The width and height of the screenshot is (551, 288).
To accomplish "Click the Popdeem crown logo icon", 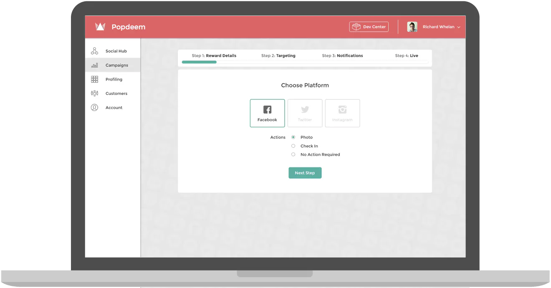I will tap(100, 27).
